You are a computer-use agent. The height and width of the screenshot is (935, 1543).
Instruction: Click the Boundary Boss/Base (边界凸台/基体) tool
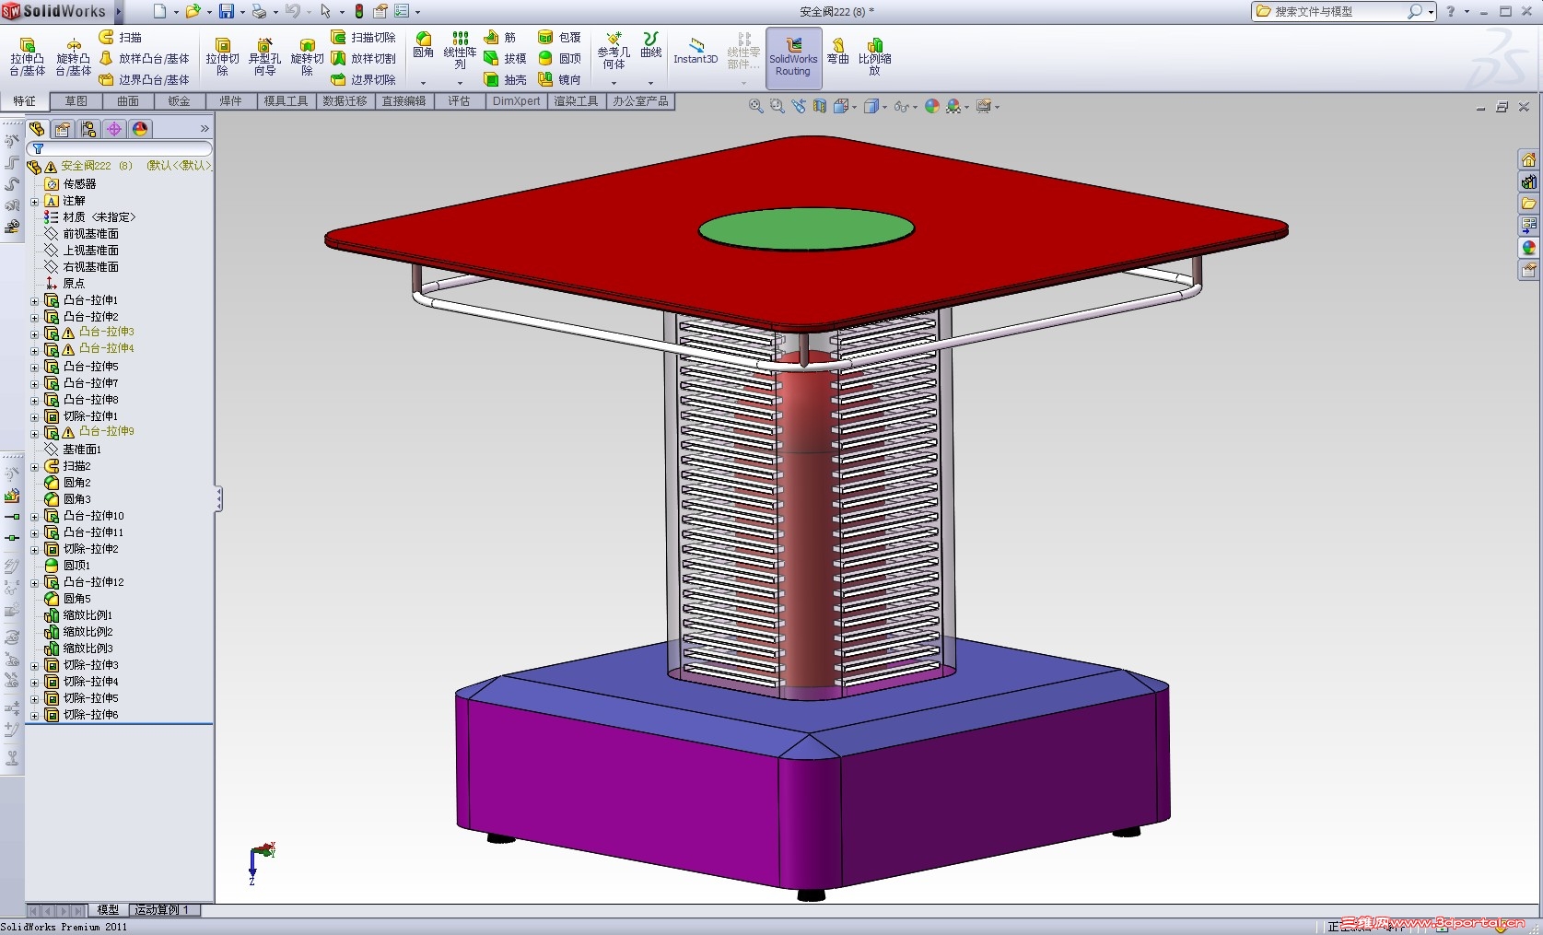click(144, 79)
